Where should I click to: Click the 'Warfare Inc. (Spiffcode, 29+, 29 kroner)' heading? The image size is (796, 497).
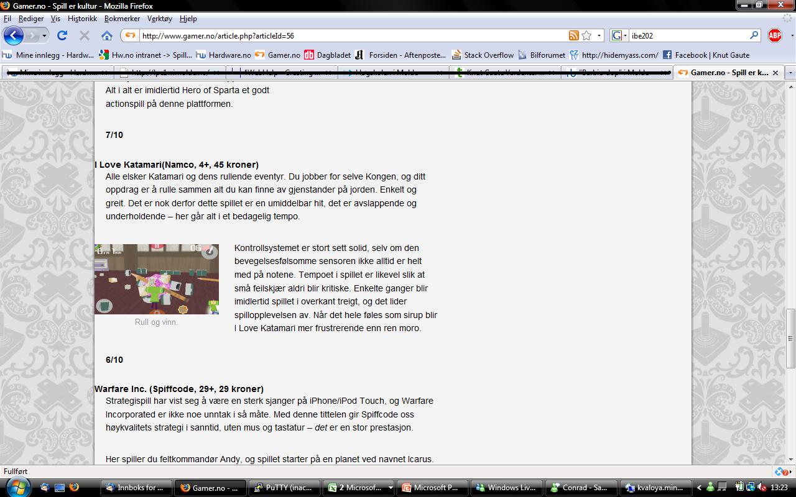click(x=179, y=389)
